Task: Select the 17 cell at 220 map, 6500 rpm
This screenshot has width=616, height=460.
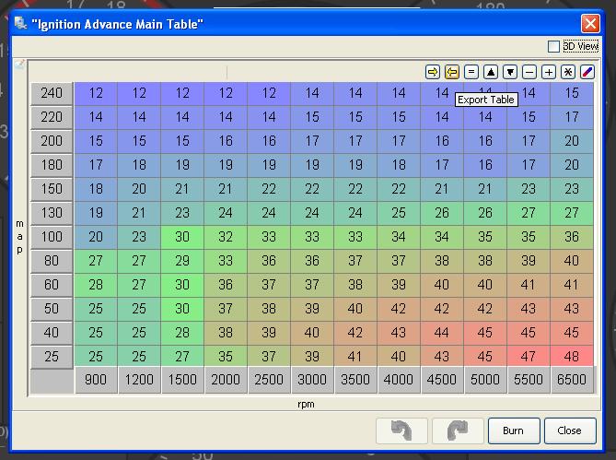Action: click(572, 117)
